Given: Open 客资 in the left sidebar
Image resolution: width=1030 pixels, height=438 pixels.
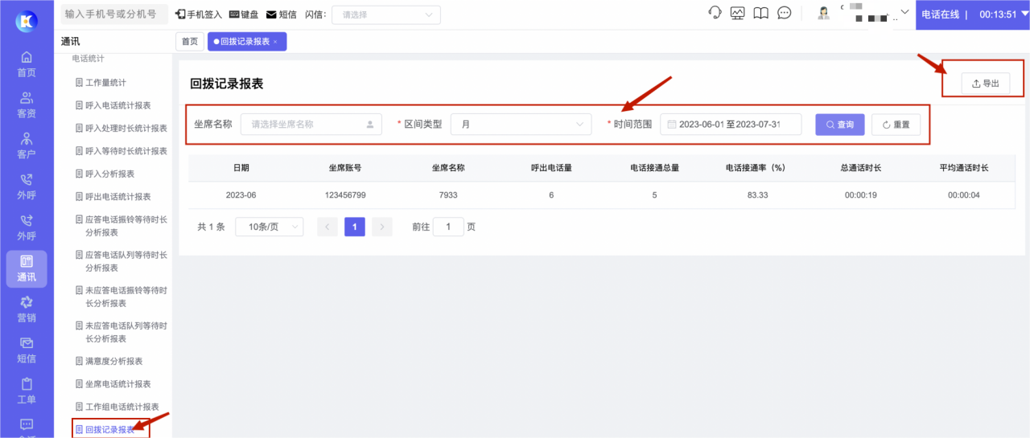Looking at the screenshot, I should [27, 105].
